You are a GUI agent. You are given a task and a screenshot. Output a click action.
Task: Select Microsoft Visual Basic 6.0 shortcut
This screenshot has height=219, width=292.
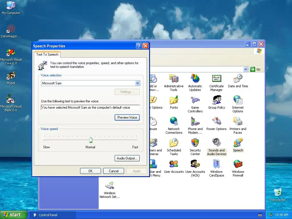pos(11,103)
